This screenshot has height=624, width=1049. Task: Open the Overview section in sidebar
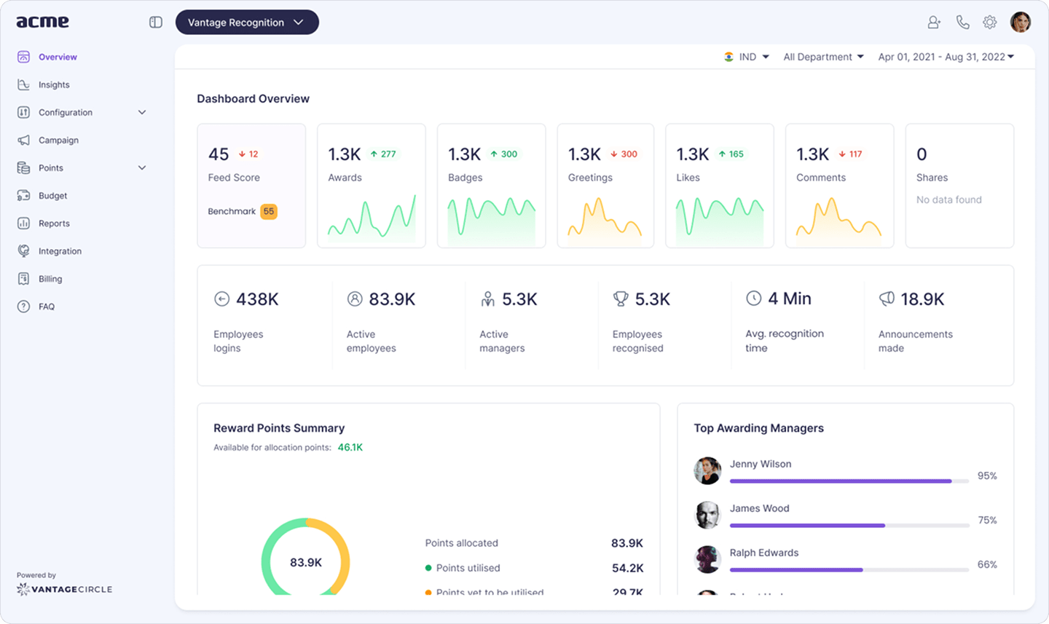(57, 57)
